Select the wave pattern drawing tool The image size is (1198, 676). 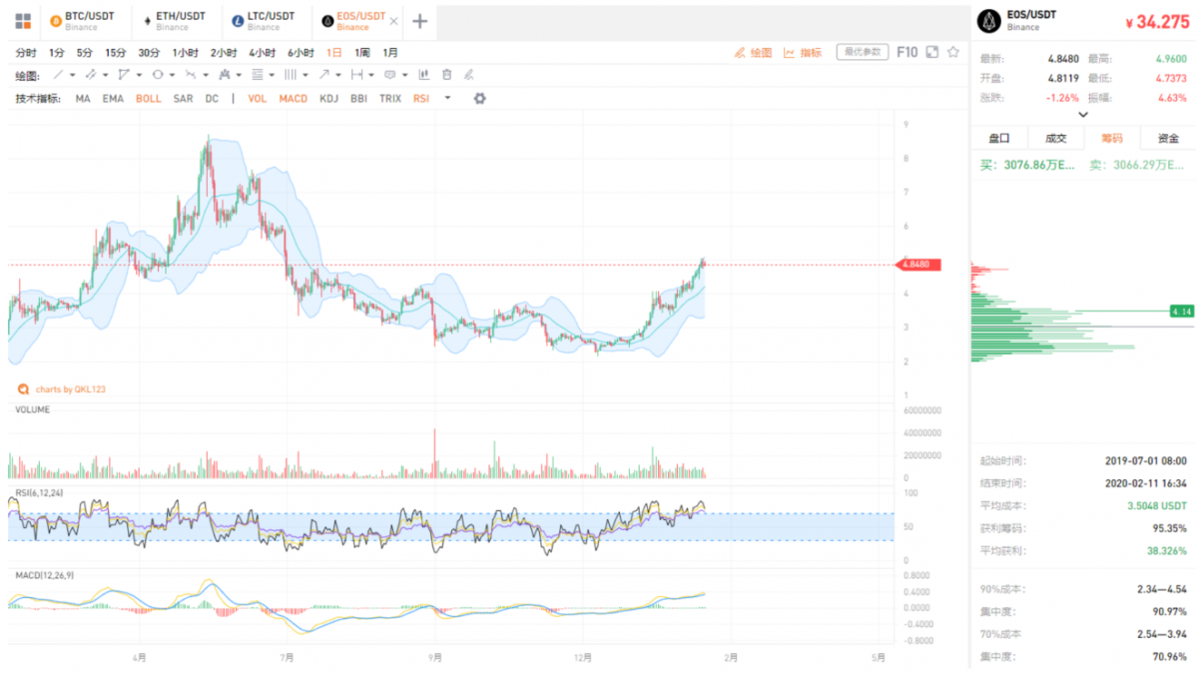coord(190,74)
